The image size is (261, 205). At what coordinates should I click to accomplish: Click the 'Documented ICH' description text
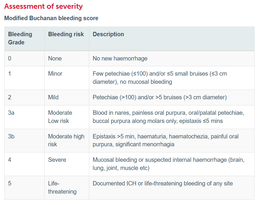163,183
